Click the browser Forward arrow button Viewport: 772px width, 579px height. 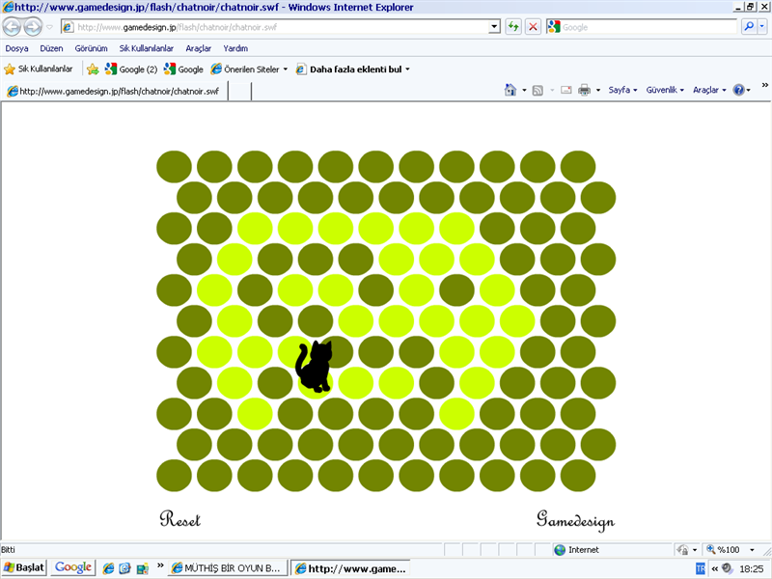[33, 27]
